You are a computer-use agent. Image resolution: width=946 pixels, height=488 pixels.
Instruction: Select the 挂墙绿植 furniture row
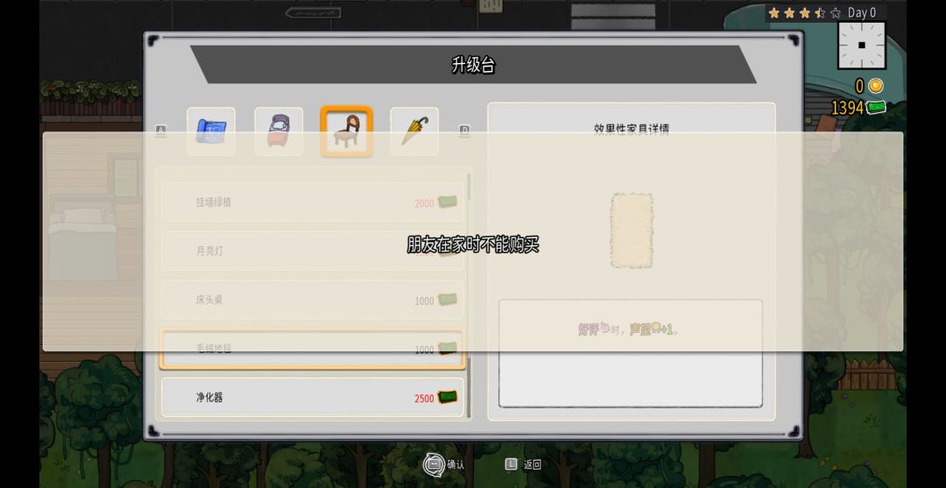click(313, 202)
